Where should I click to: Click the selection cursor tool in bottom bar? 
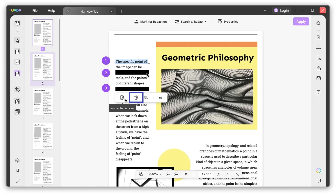(141, 174)
